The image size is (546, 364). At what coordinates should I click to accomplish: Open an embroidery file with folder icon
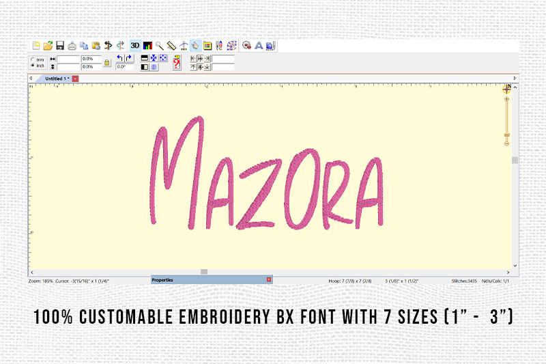coord(48,46)
